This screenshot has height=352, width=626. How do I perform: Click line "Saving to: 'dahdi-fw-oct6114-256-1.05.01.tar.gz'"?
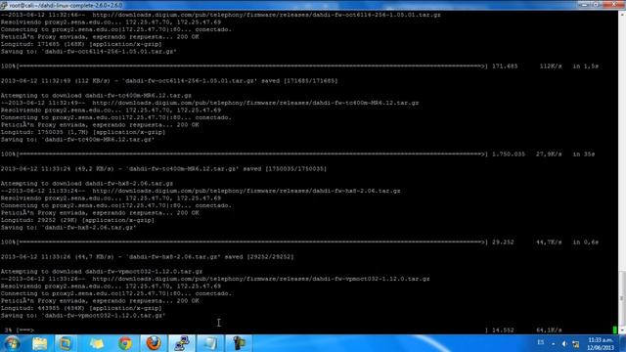89,52
